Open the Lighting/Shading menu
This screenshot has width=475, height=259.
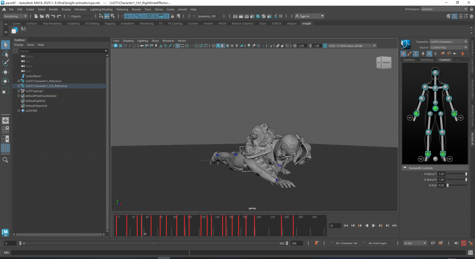(101, 9)
